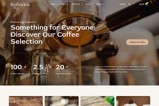Select the Pages nav item
Image resolution: width=159 pixels, height=106 pixels.
pos(99,4)
